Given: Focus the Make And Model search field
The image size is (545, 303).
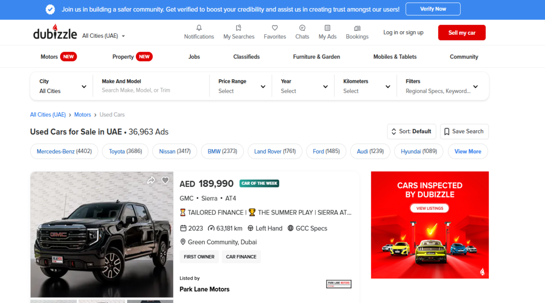Looking at the screenshot, I should [x=151, y=86].
